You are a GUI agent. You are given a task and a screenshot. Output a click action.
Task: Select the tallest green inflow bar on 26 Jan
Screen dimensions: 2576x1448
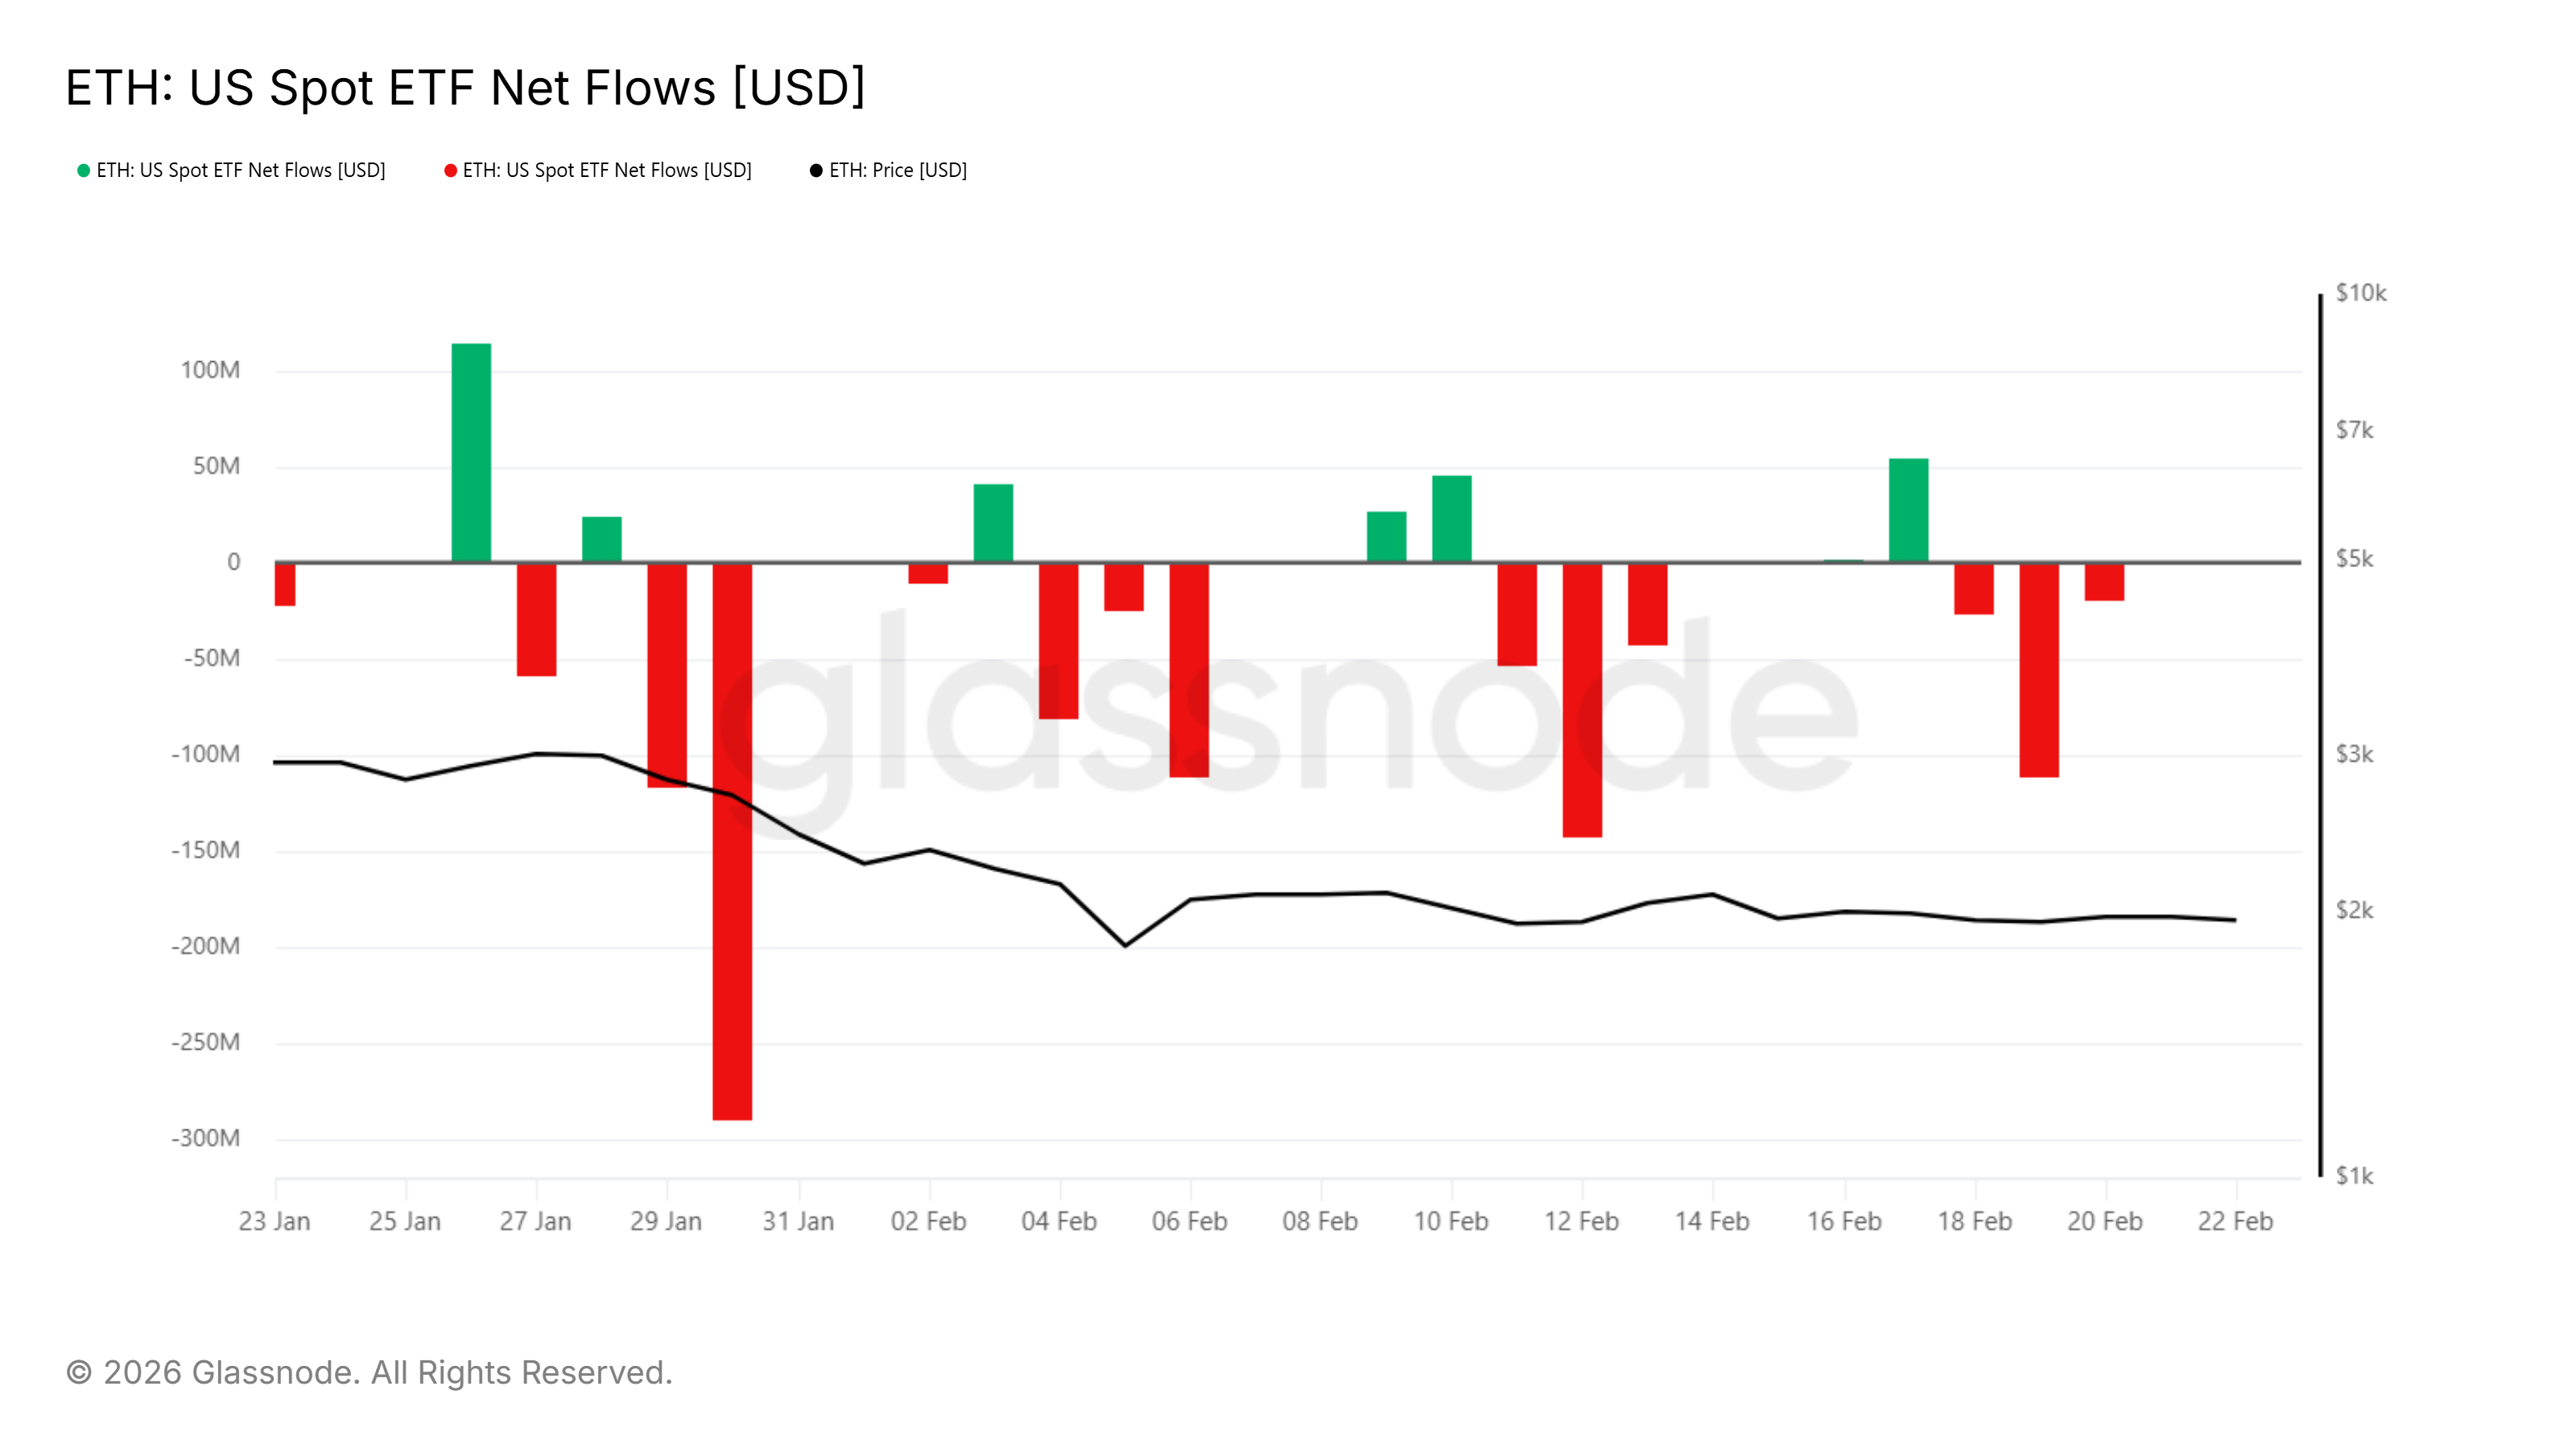471,451
